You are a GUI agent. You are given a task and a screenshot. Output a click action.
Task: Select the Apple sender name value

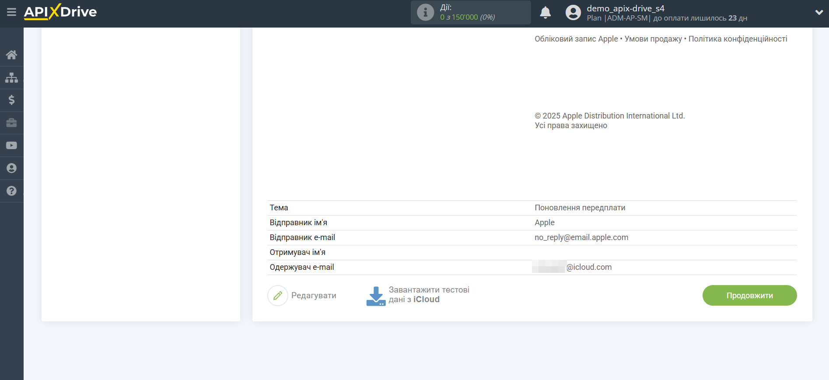click(545, 223)
